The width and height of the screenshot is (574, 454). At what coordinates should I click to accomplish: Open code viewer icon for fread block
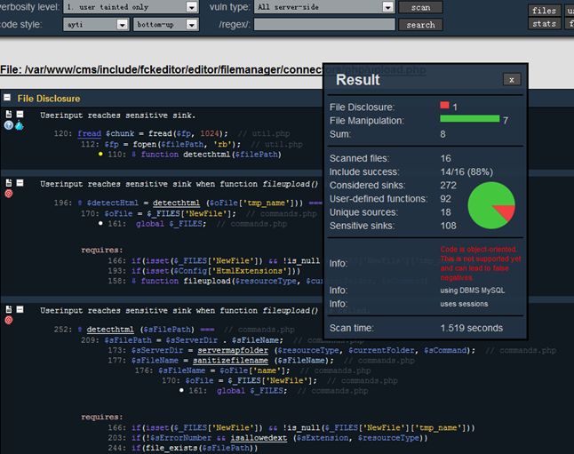point(9,115)
